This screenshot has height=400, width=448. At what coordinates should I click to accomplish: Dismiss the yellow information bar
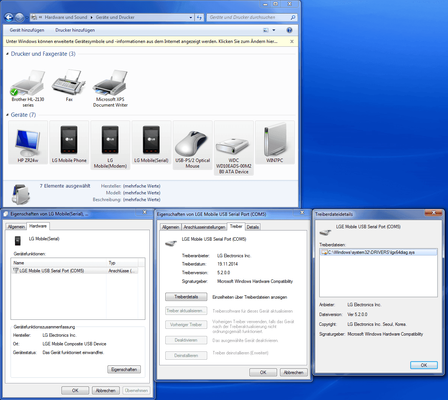292,41
